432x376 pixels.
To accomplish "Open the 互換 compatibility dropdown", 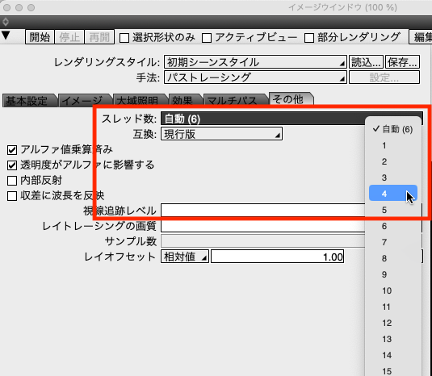I will [x=221, y=134].
